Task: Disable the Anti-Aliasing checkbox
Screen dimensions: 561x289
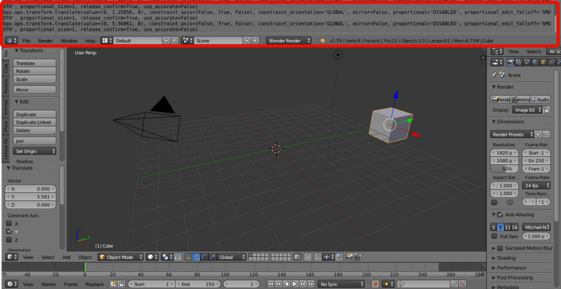Action: point(500,215)
